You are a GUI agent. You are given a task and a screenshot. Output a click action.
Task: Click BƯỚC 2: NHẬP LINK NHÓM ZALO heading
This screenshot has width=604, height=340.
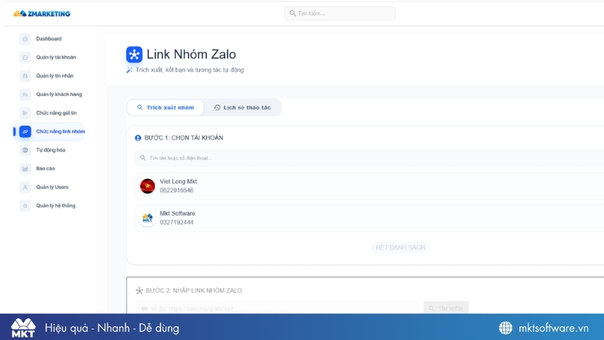pos(194,291)
